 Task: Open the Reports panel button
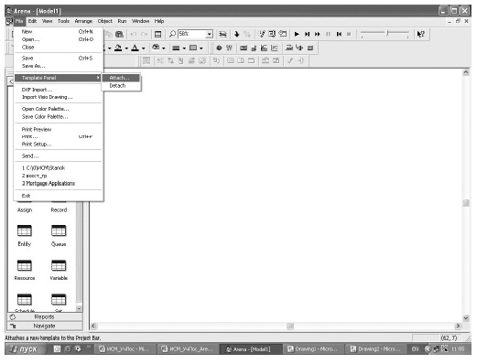[45, 317]
